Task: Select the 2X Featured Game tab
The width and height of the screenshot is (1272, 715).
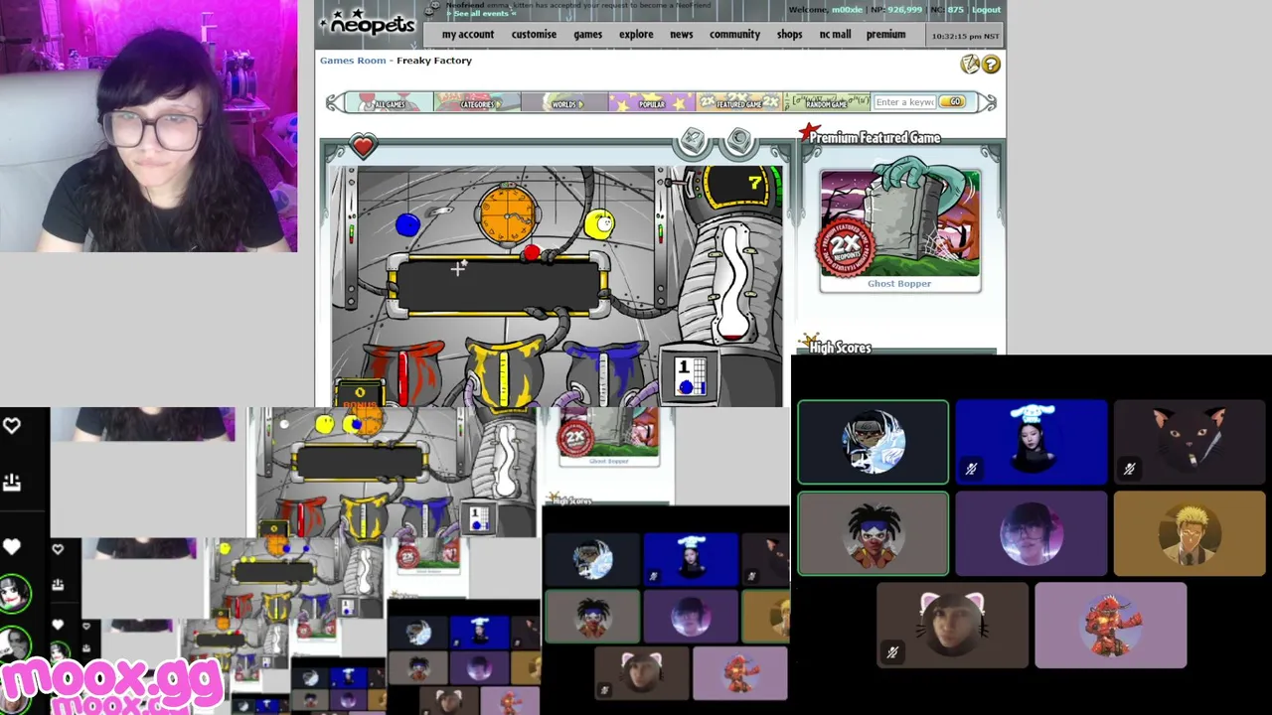Action: 739,102
